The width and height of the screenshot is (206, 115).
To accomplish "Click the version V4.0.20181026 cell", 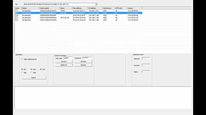I will coord(133,15).
